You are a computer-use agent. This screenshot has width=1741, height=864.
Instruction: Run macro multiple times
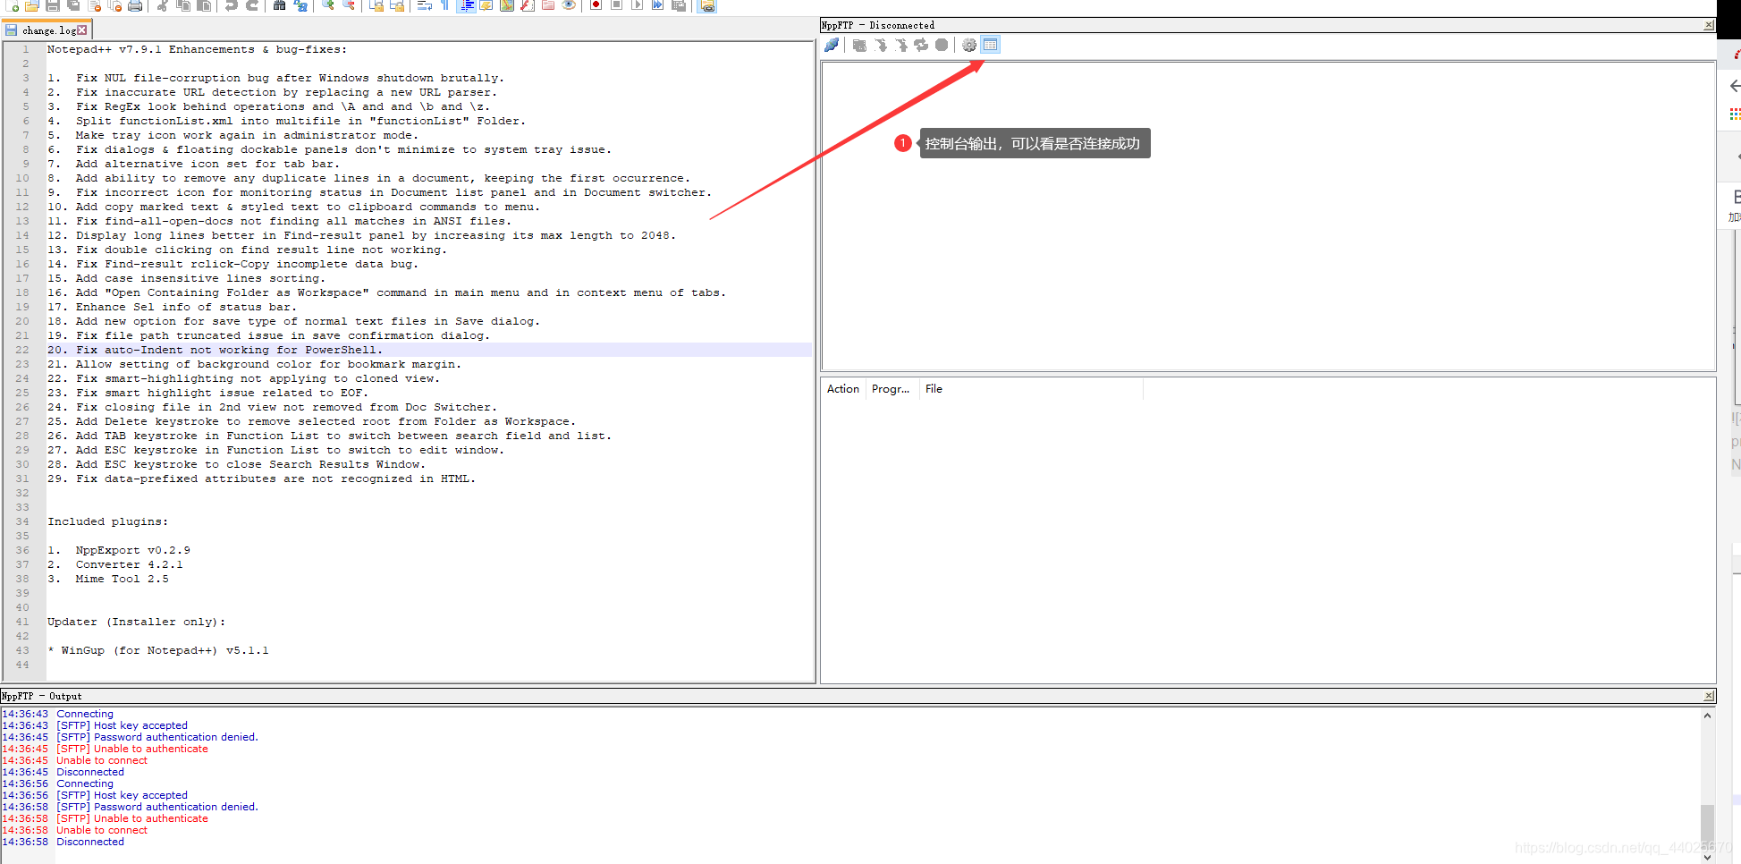tap(658, 5)
